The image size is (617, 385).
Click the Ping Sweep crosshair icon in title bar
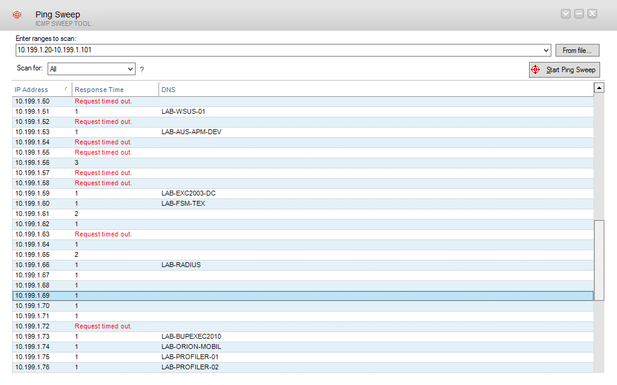tap(16, 14)
